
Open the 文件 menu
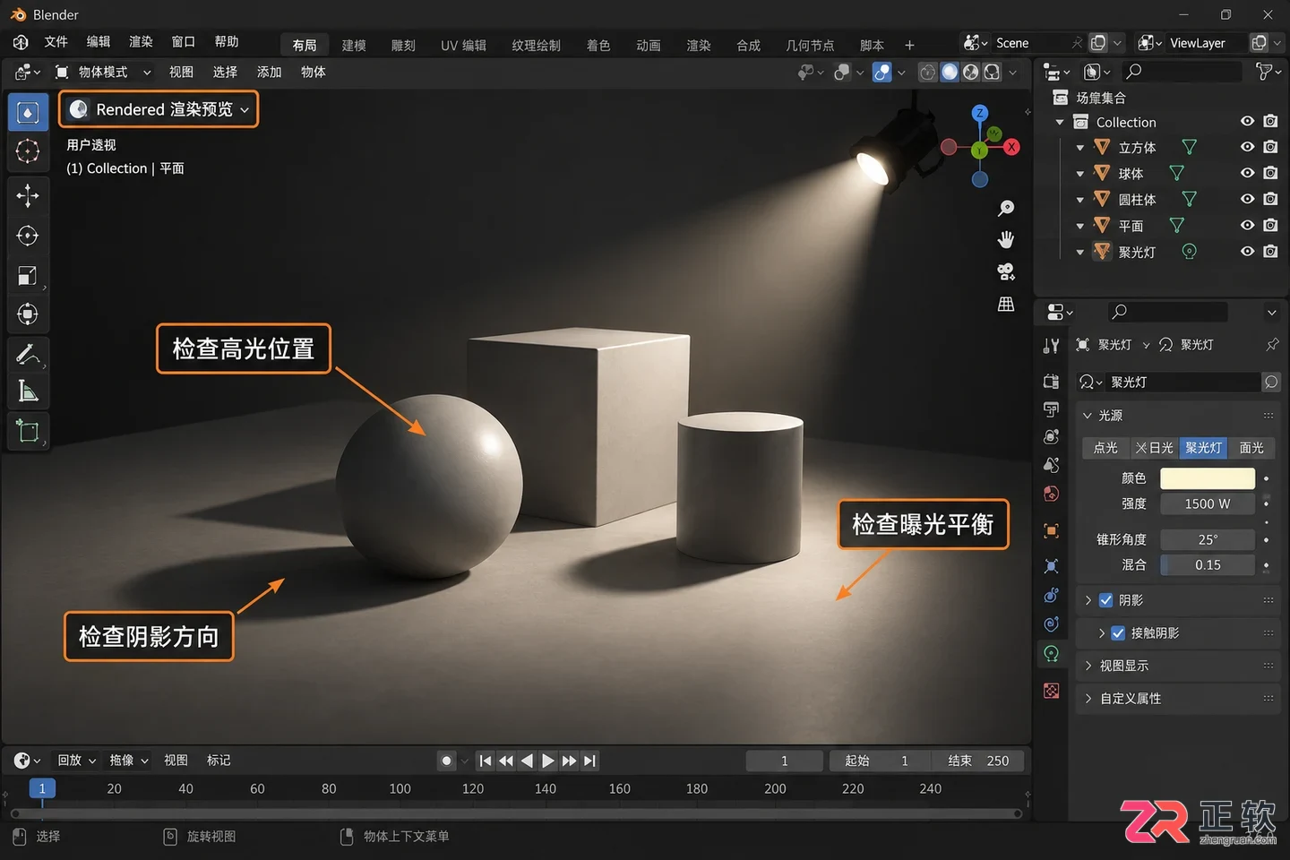(x=56, y=42)
